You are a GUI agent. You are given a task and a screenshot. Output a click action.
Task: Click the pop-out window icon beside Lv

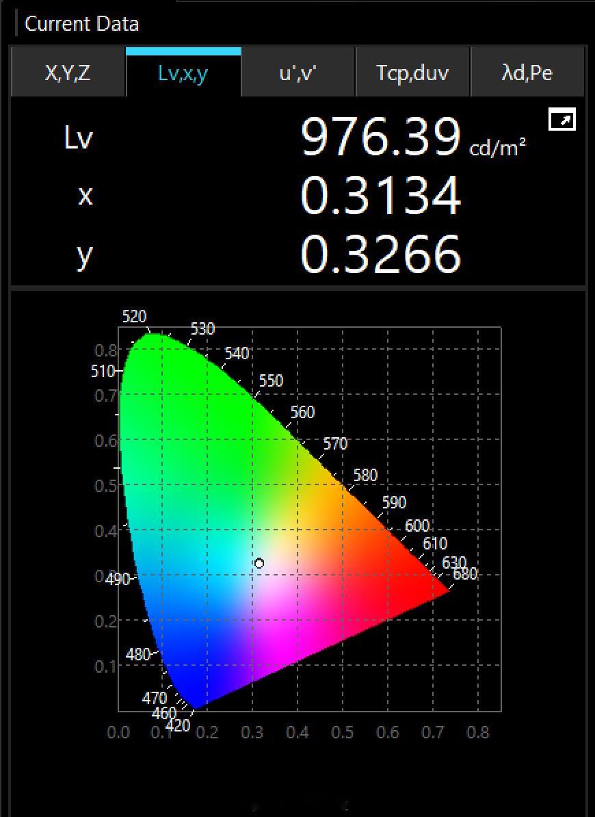click(x=561, y=120)
